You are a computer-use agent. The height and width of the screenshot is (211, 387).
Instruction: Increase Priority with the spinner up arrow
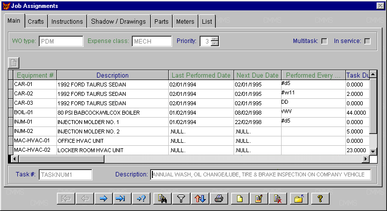pyautogui.click(x=214, y=39)
